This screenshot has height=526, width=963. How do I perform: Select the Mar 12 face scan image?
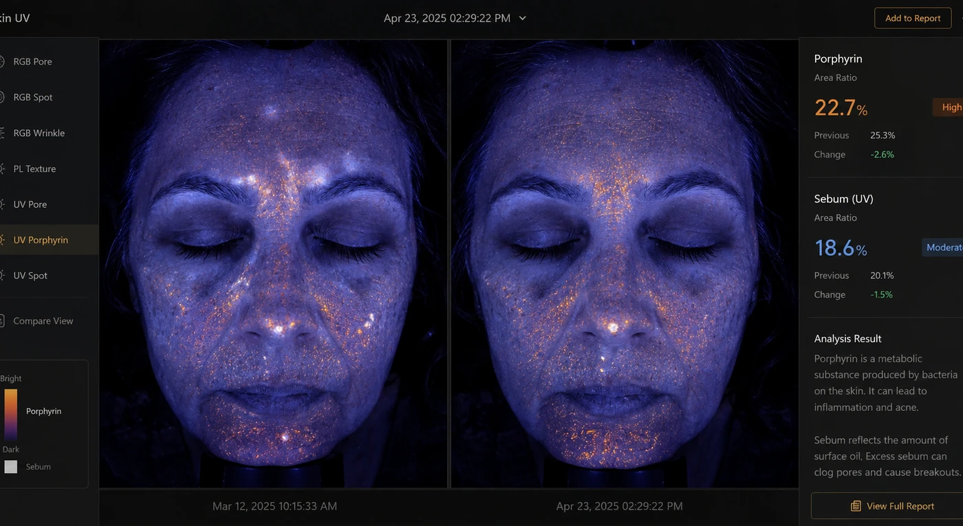click(274, 263)
